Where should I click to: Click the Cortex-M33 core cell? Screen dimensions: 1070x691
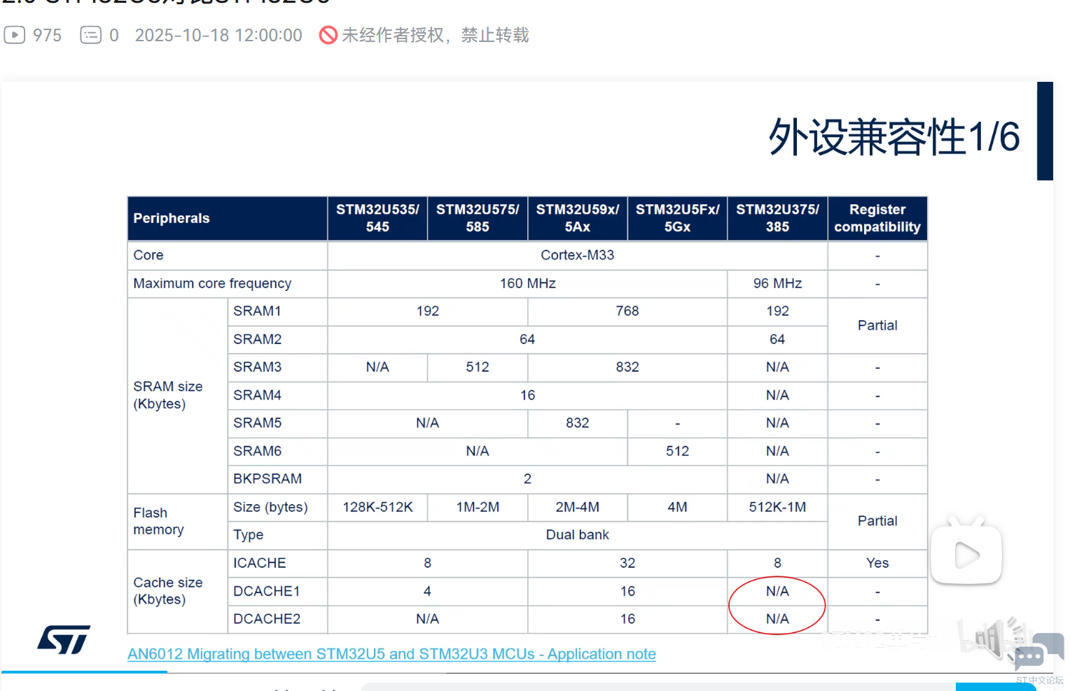tap(577, 255)
